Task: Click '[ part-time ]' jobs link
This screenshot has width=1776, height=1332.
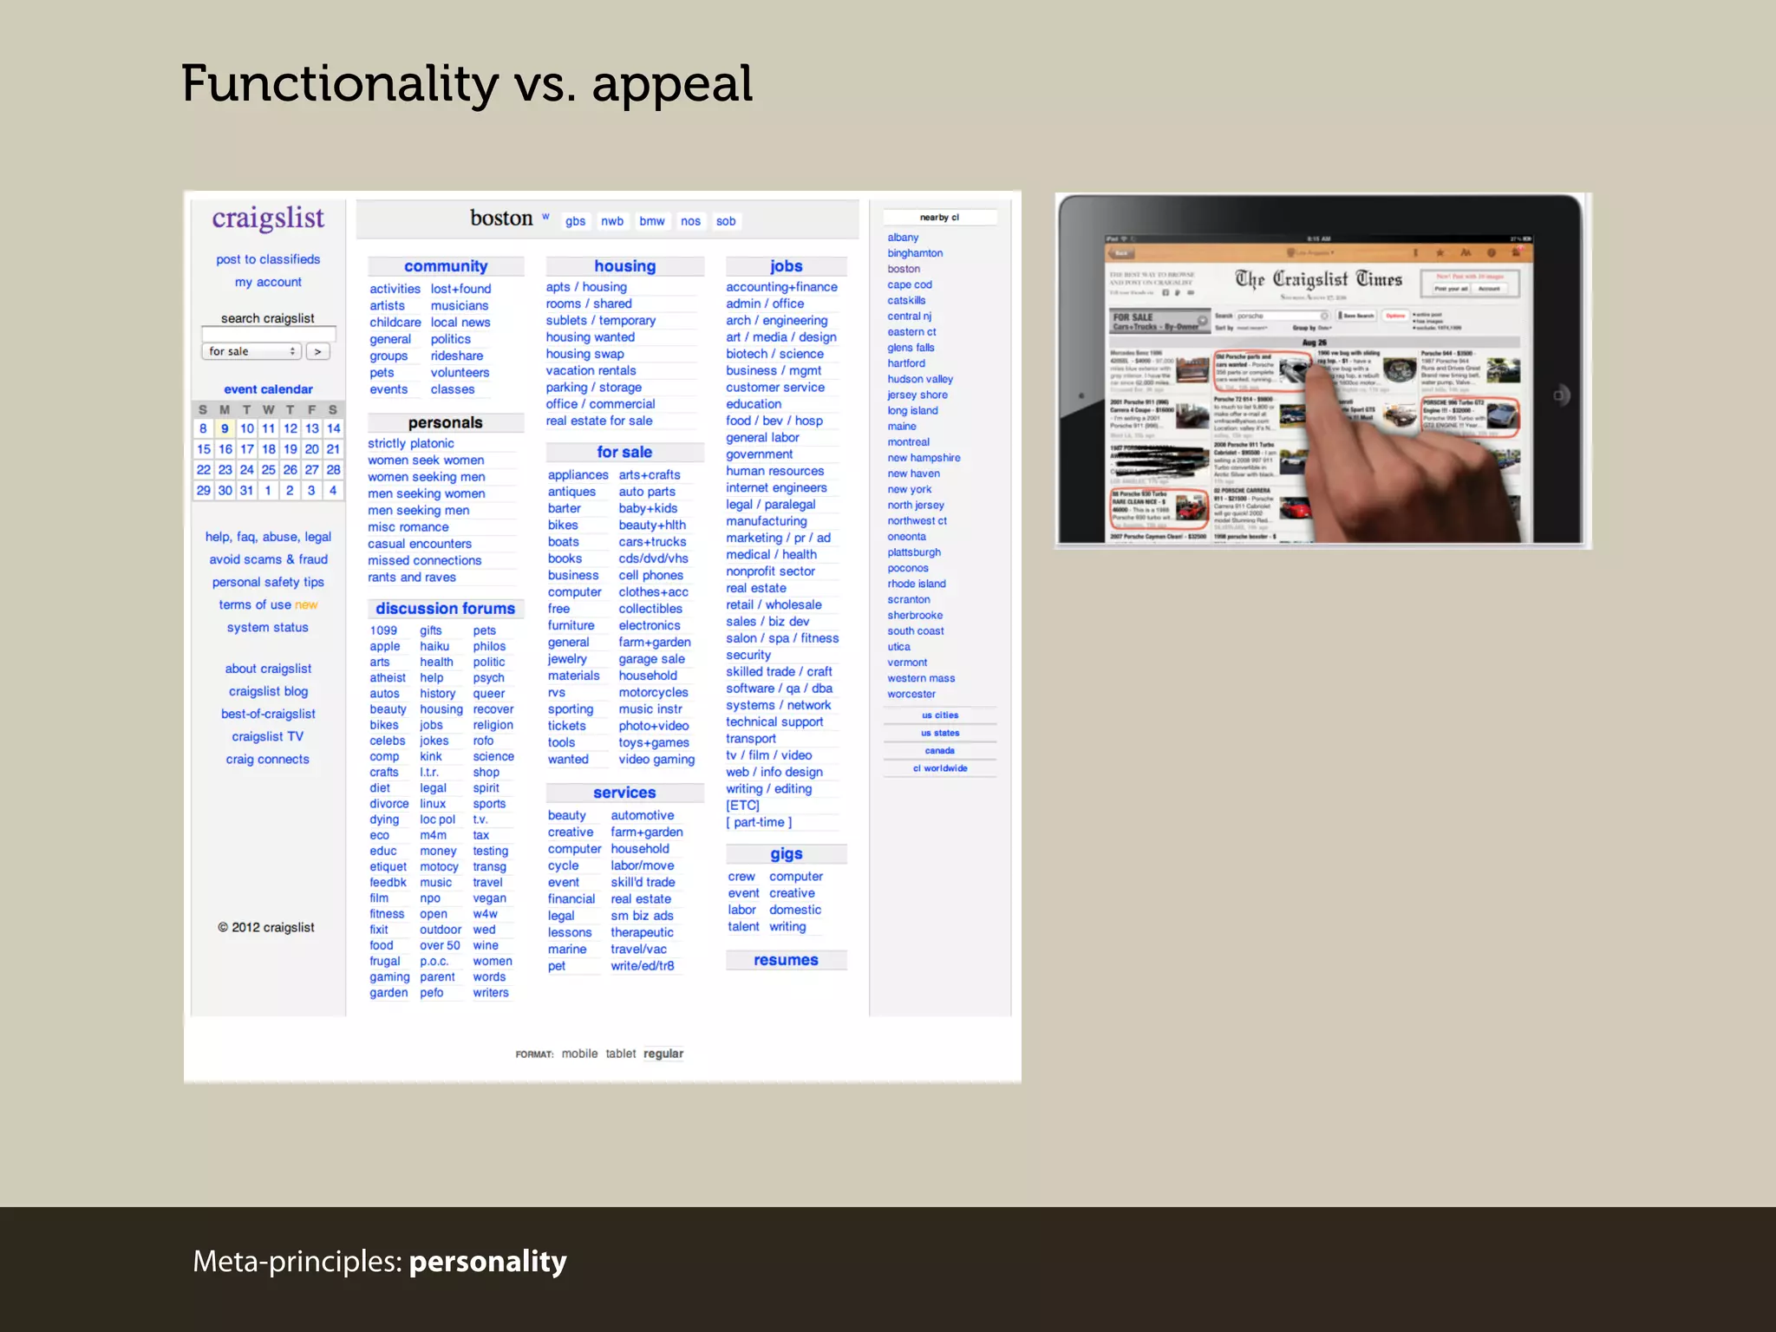Action: (759, 822)
